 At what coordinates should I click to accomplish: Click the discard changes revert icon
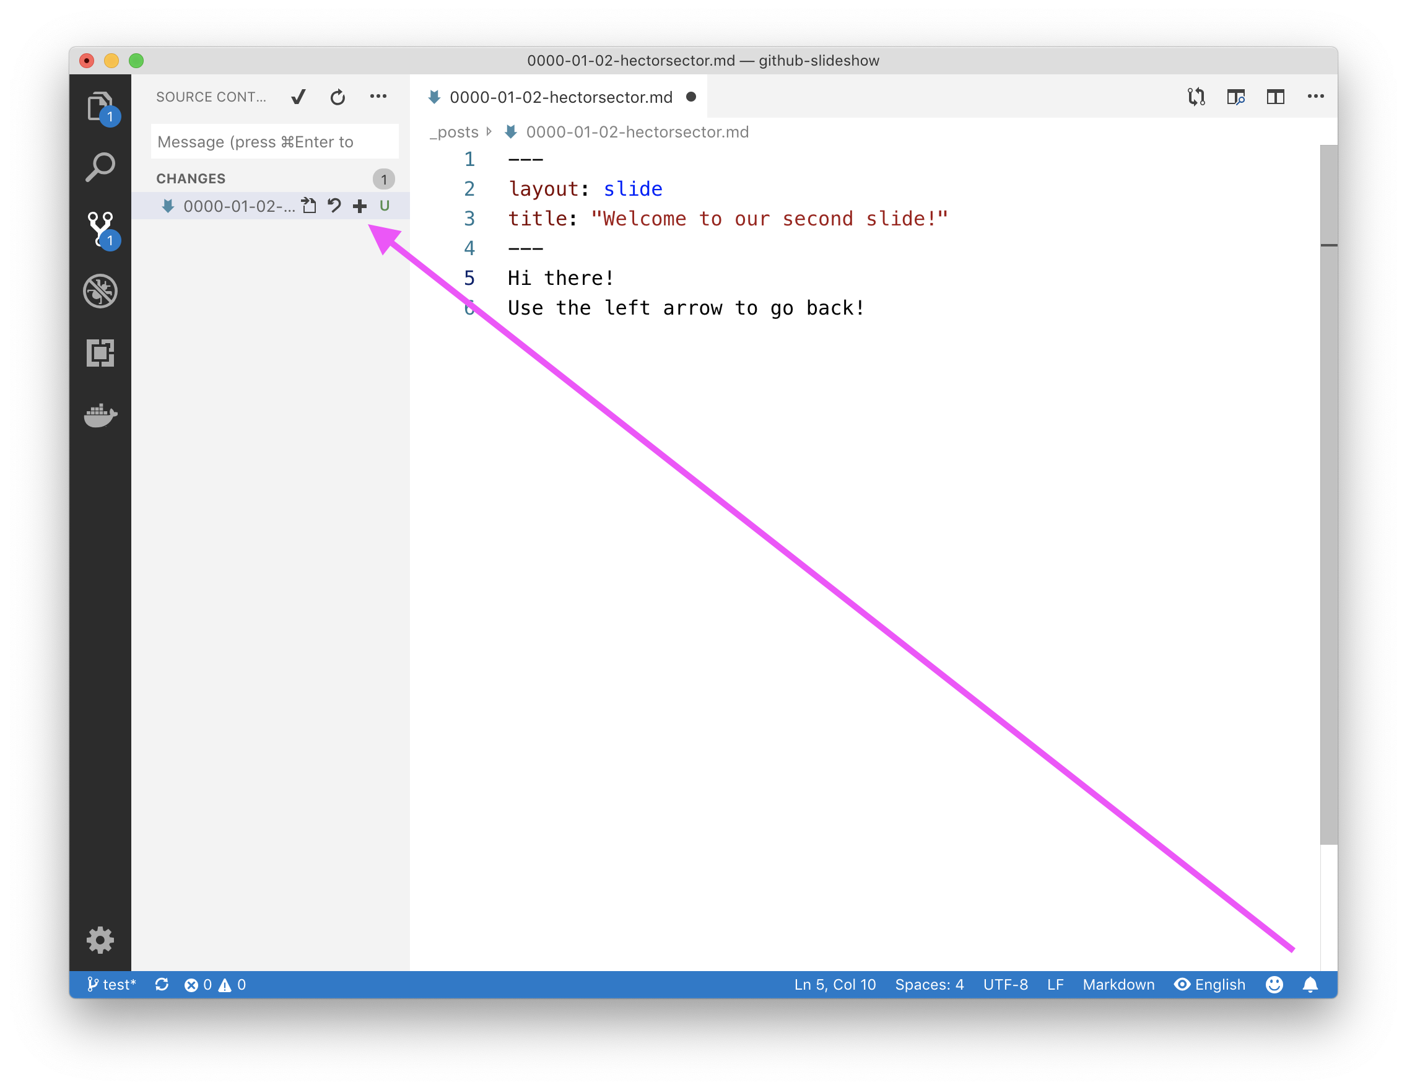pyautogui.click(x=334, y=206)
